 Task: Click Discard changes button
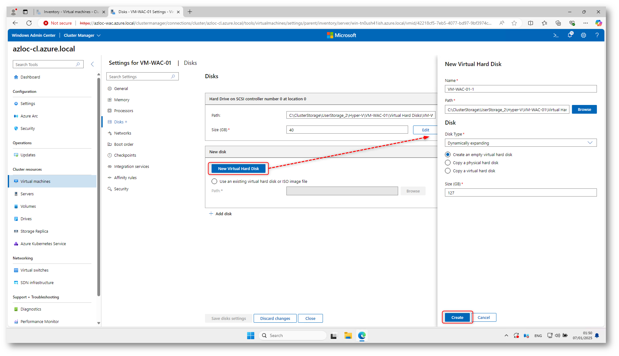click(275, 318)
